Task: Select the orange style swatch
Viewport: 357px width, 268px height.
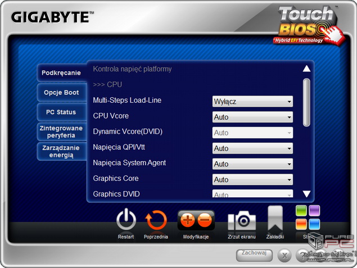Action: (301, 224)
